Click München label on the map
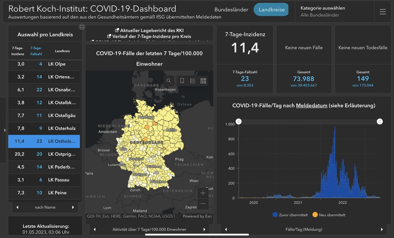The height and width of the screenshot is (238, 394). pos(158,182)
